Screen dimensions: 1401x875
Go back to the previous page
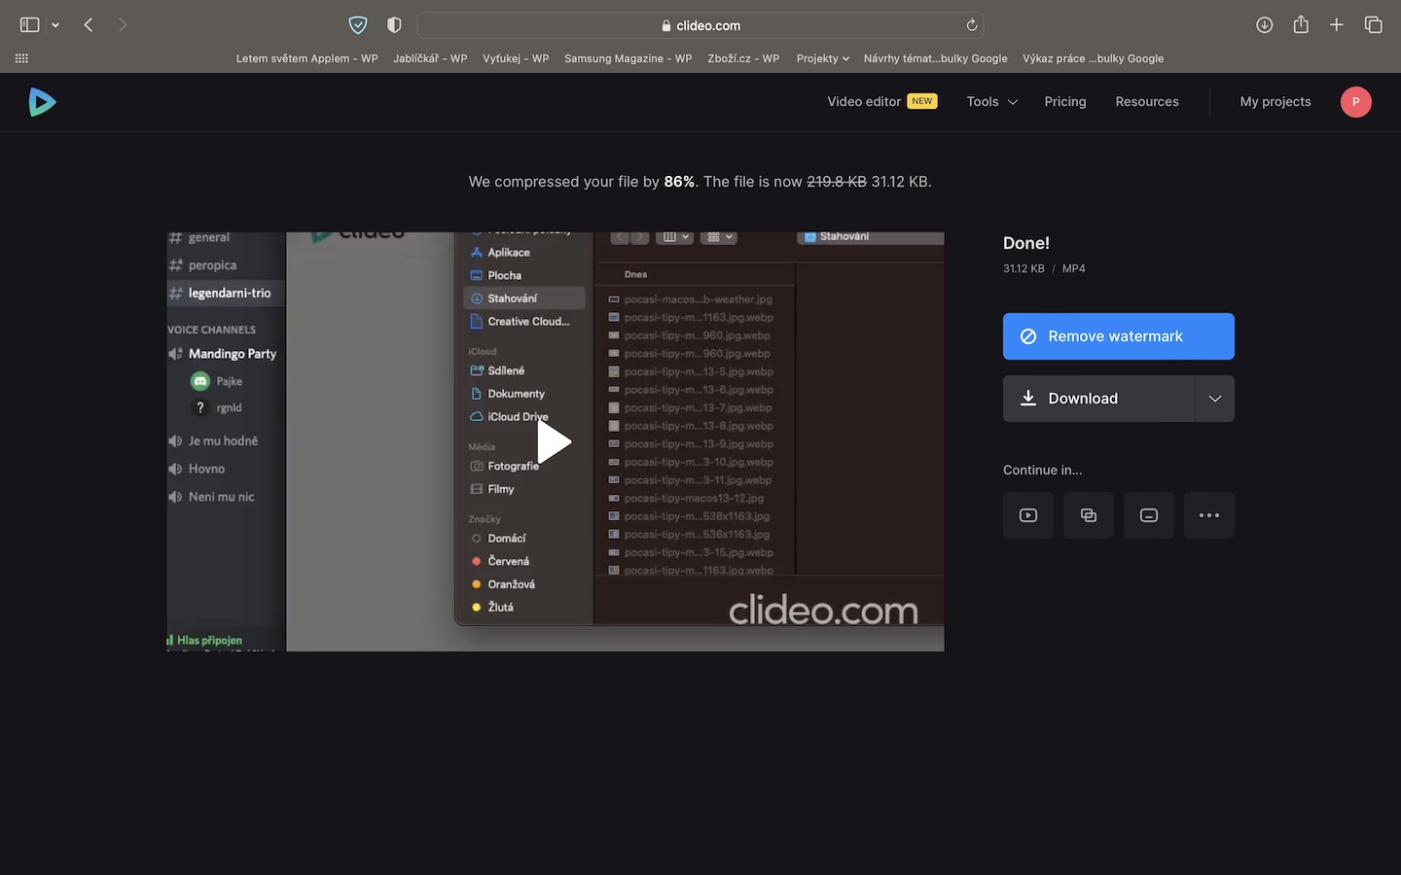[x=89, y=25]
